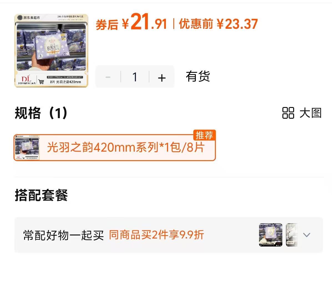This screenshot has height=293, width=332.
Task: Click the shopping cart icon on product image
Action: tap(41, 82)
